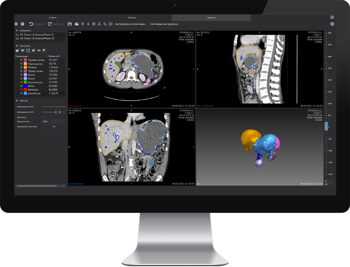Screen dimensions: 350x267
Task: Toggle the checkbox for pseudocyst segmentation
Action: click(x=21, y=93)
